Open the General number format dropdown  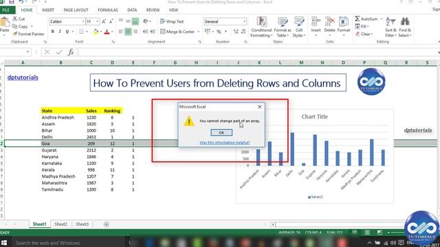point(244,21)
